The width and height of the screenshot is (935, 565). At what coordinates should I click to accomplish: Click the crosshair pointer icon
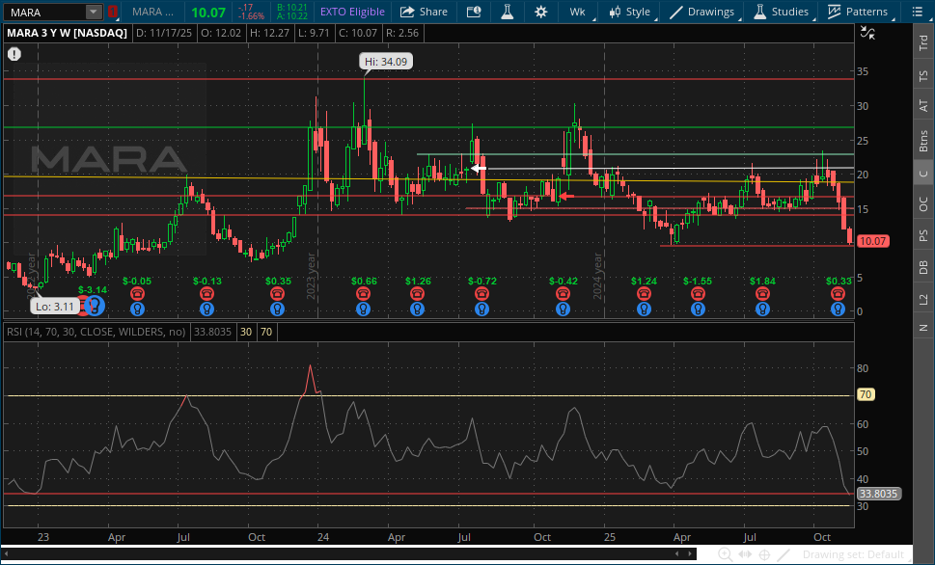764,554
